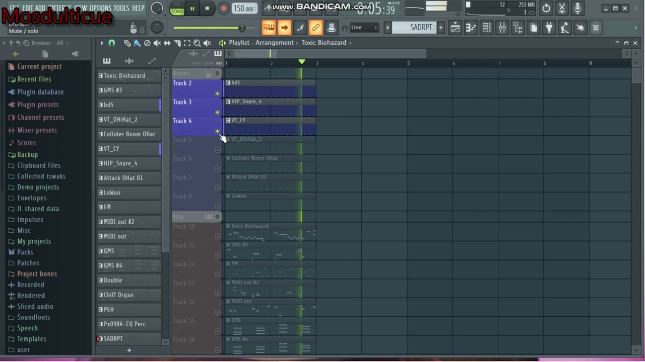This screenshot has height=362, width=645.
Task: Open the Piano roll view
Action: [471, 28]
